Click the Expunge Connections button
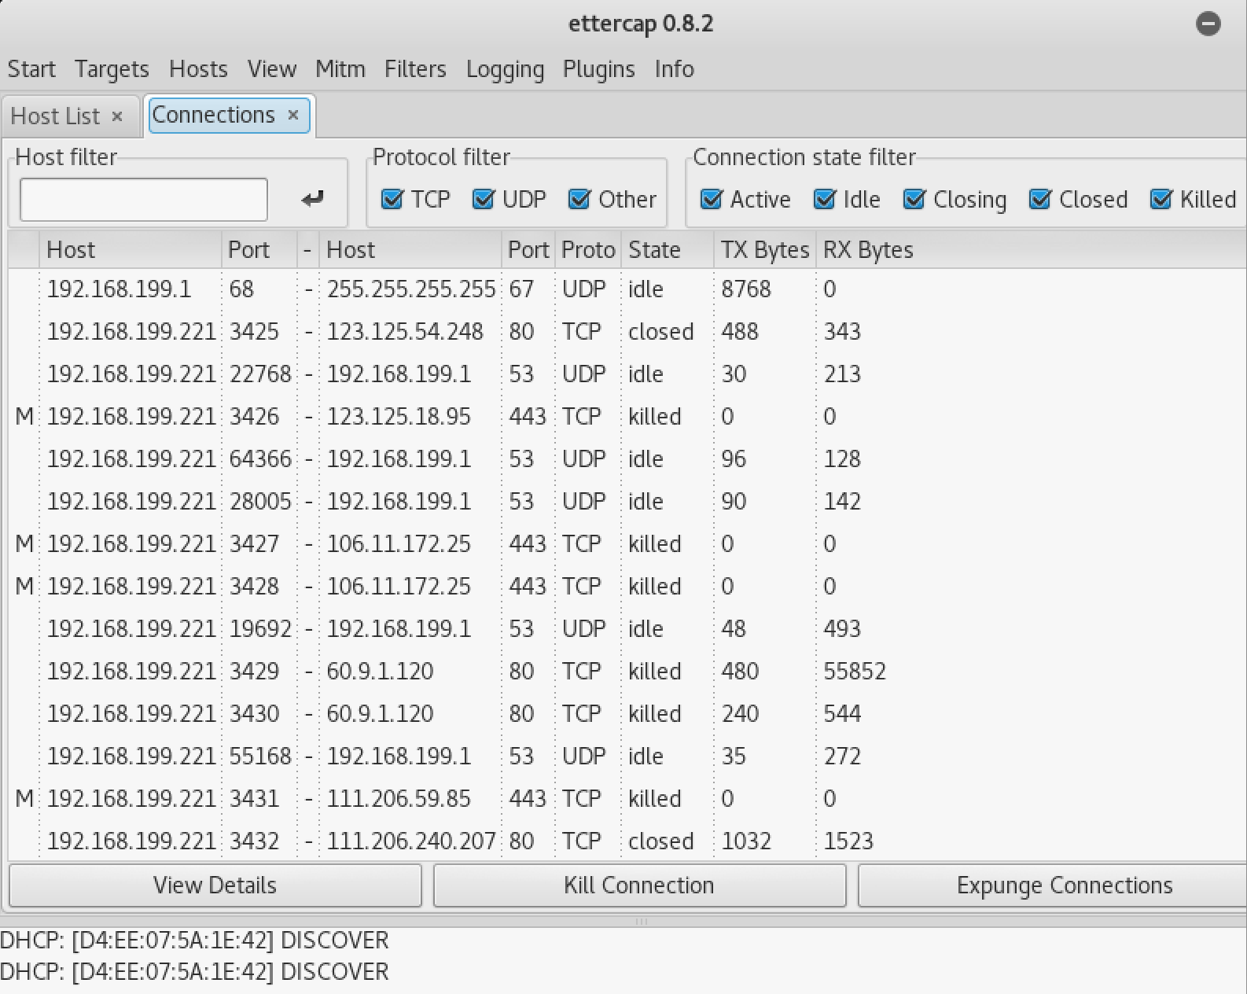This screenshot has height=994, width=1247. [x=1053, y=885]
